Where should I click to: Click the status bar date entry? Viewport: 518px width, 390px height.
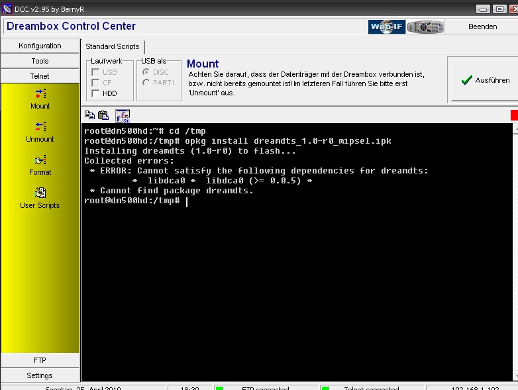(x=83, y=389)
